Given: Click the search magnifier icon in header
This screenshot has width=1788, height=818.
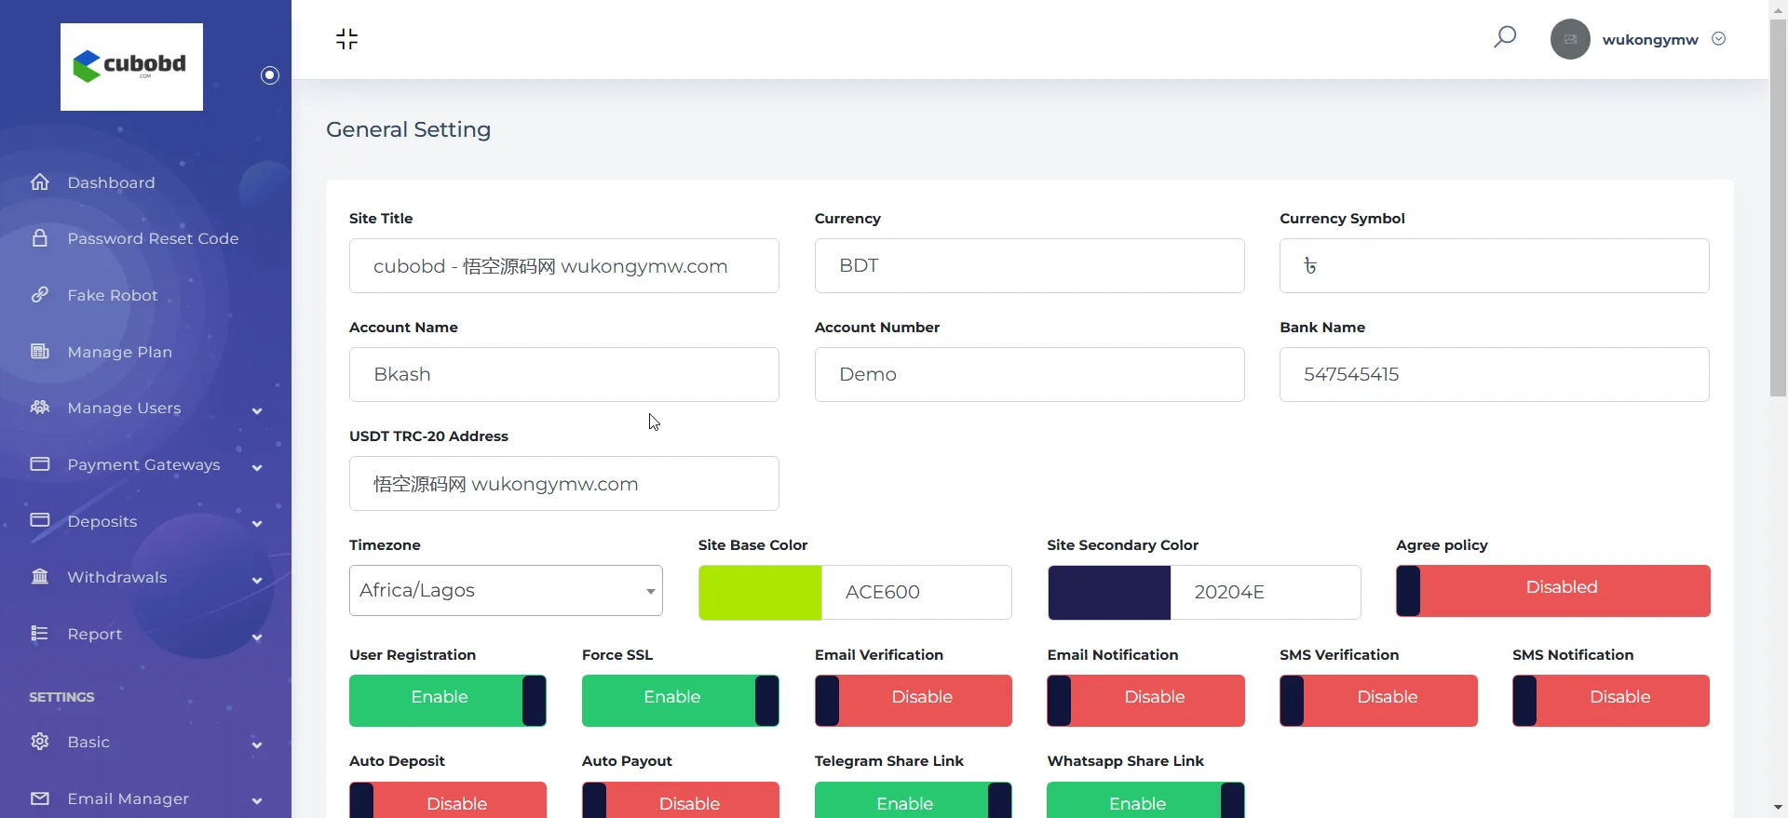Looking at the screenshot, I should click(x=1505, y=37).
